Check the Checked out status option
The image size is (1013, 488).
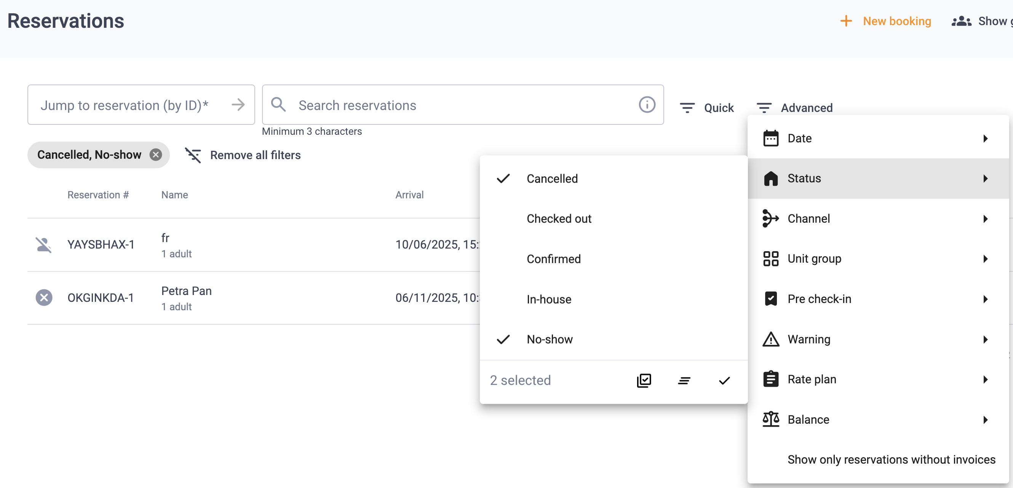614,218
